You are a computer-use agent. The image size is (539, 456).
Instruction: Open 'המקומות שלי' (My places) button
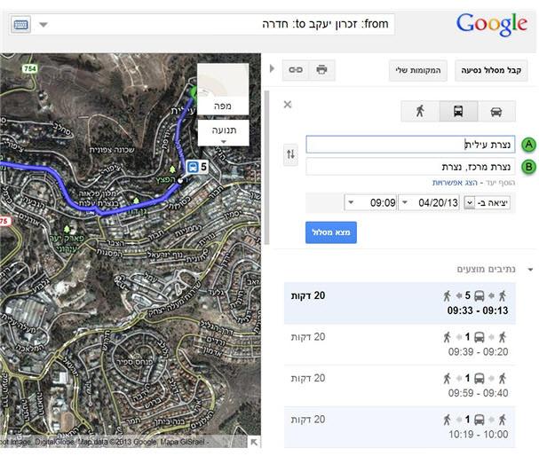tap(418, 70)
